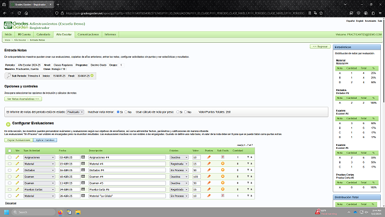The image size is (385, 217).
Task: Click Ver Notas Acumulativas button
Action: [x=23, y=99]
